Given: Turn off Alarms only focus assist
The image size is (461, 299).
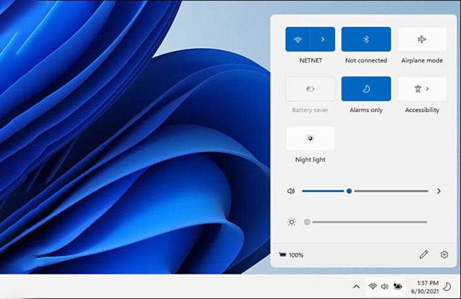Looking at the screenshot, I should [366, 89].
